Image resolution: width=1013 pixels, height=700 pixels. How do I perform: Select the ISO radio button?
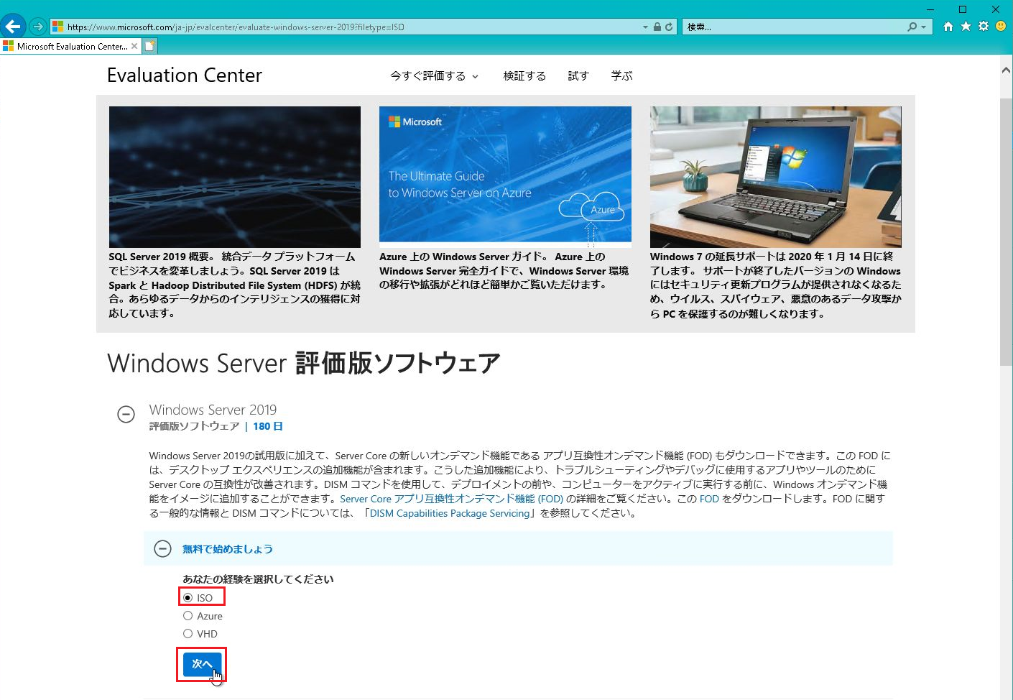[x=188, y=597]
